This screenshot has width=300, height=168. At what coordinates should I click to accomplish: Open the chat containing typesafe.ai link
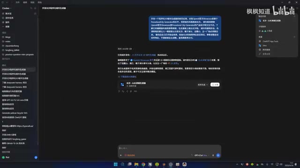click(x=18, y=126)
